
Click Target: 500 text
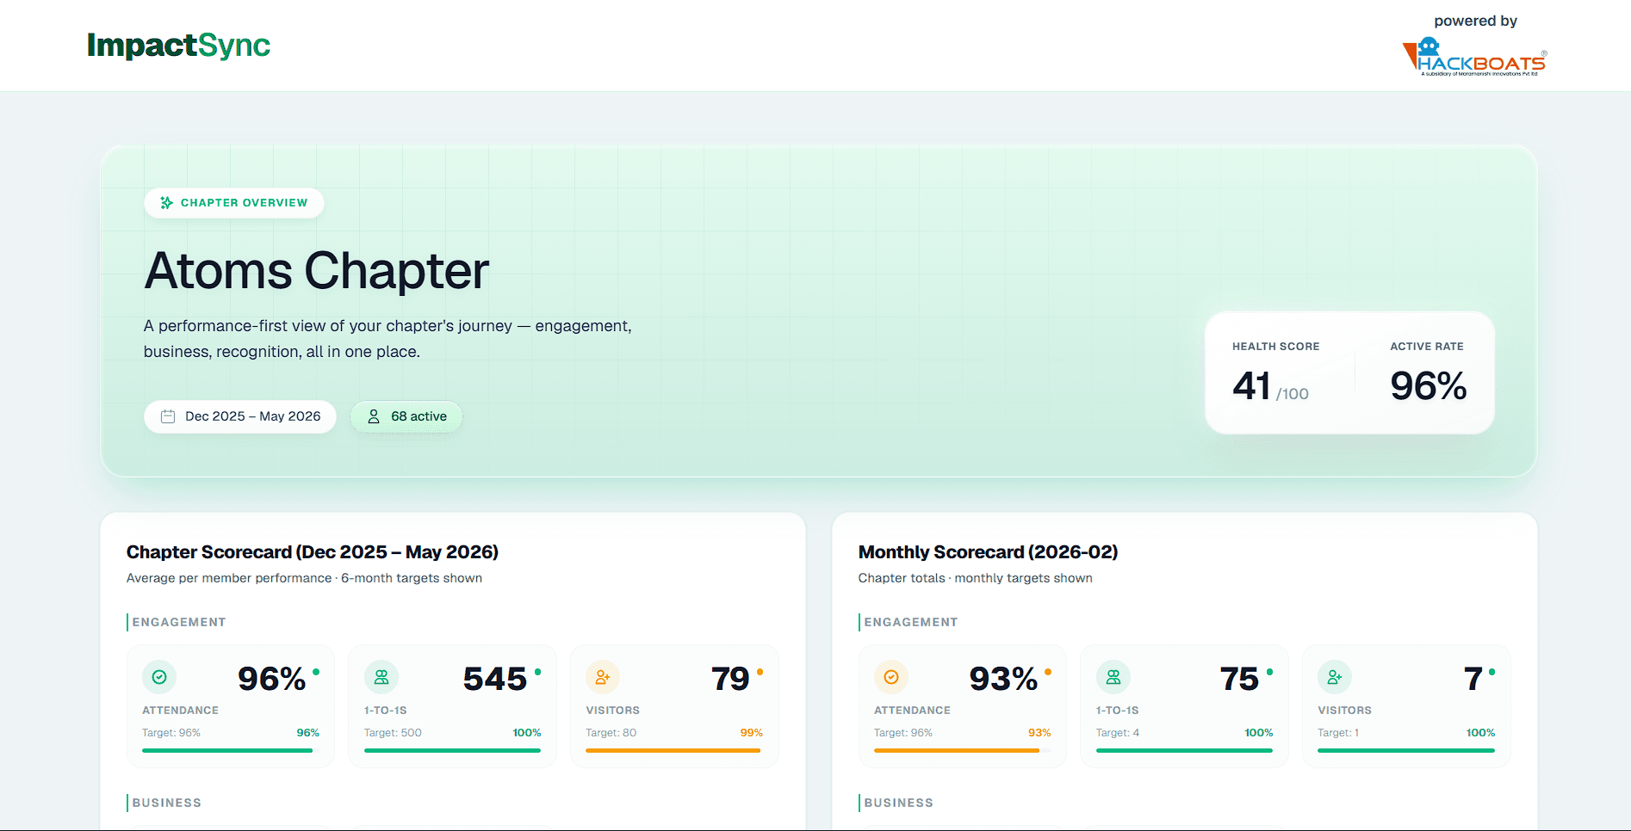[x=393, y=733]
